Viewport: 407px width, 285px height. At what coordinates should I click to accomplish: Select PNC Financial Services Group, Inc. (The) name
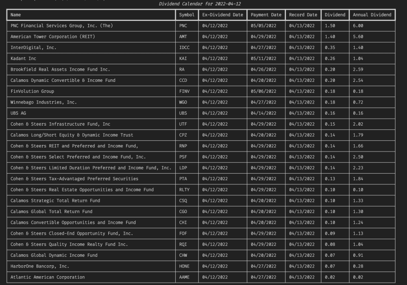(62, 26)
